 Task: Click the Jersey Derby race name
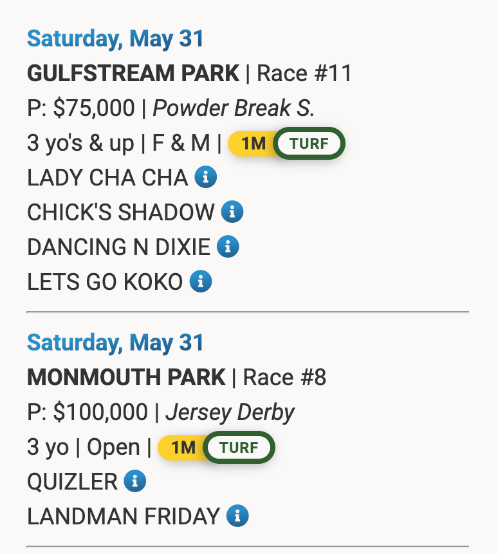click(230, 413)
